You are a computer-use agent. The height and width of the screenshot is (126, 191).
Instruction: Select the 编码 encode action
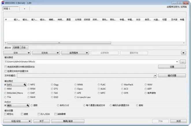pyautogui.click(x=5, y=105)
